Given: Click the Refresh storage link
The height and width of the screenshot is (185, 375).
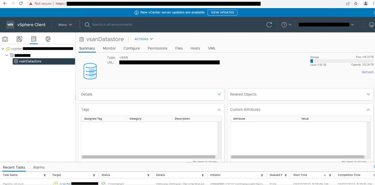Looking at the screenshot, I should point(367,72).
